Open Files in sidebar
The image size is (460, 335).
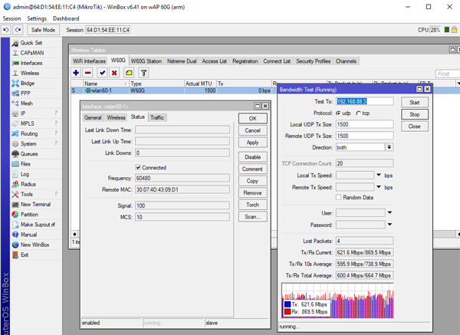25,164
